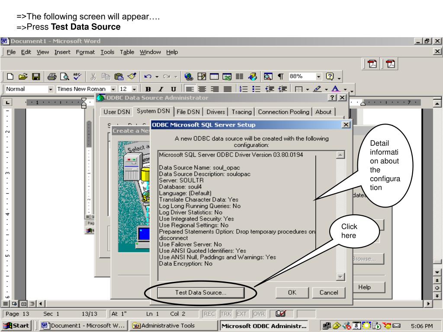The image size is (443, 332).
Task: Click the Font Color A icon
Action: pyautogui.click(x=335, y=89)
